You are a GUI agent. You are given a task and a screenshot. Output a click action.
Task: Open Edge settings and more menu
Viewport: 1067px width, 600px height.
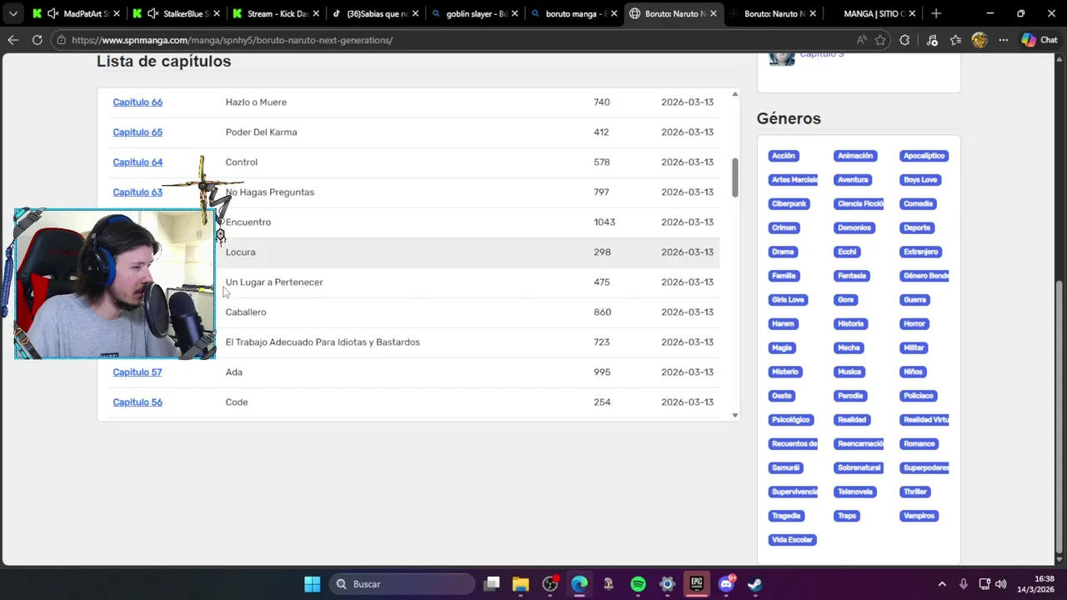click(1004, 40)
